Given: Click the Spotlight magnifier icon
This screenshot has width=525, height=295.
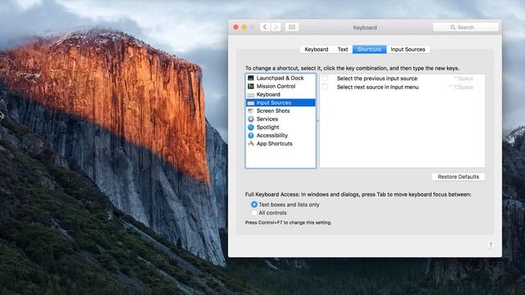Looking at the screenshot, I should (x=251, y=127).
